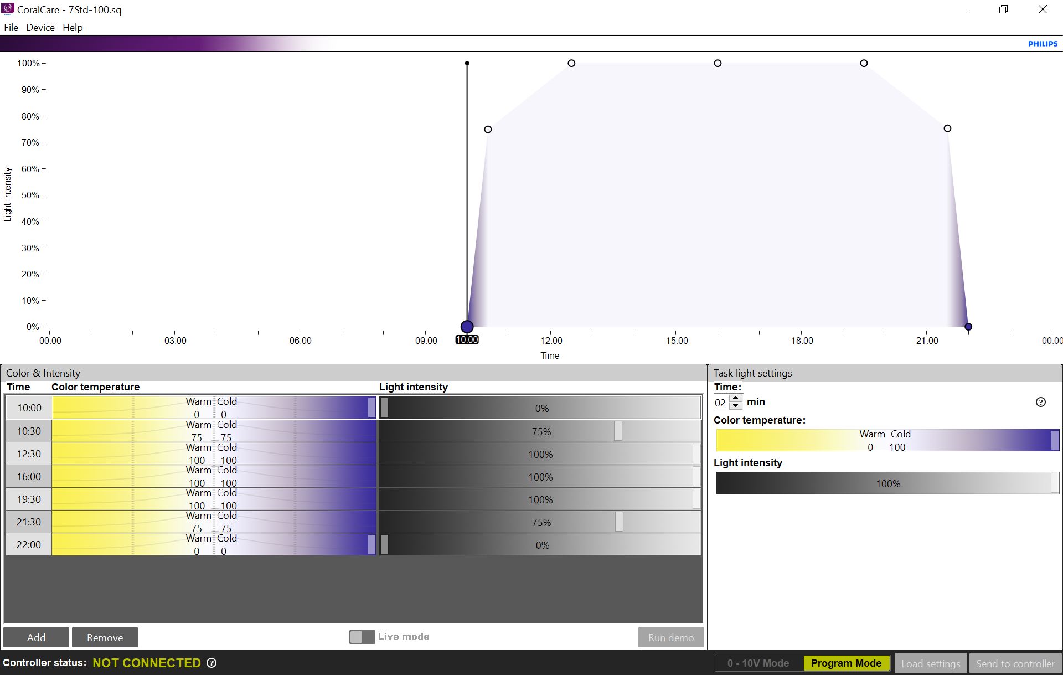Switch to 0 - 10V Mode
The width and height of the screenshot is (1063, 675).
coord(758,663)
